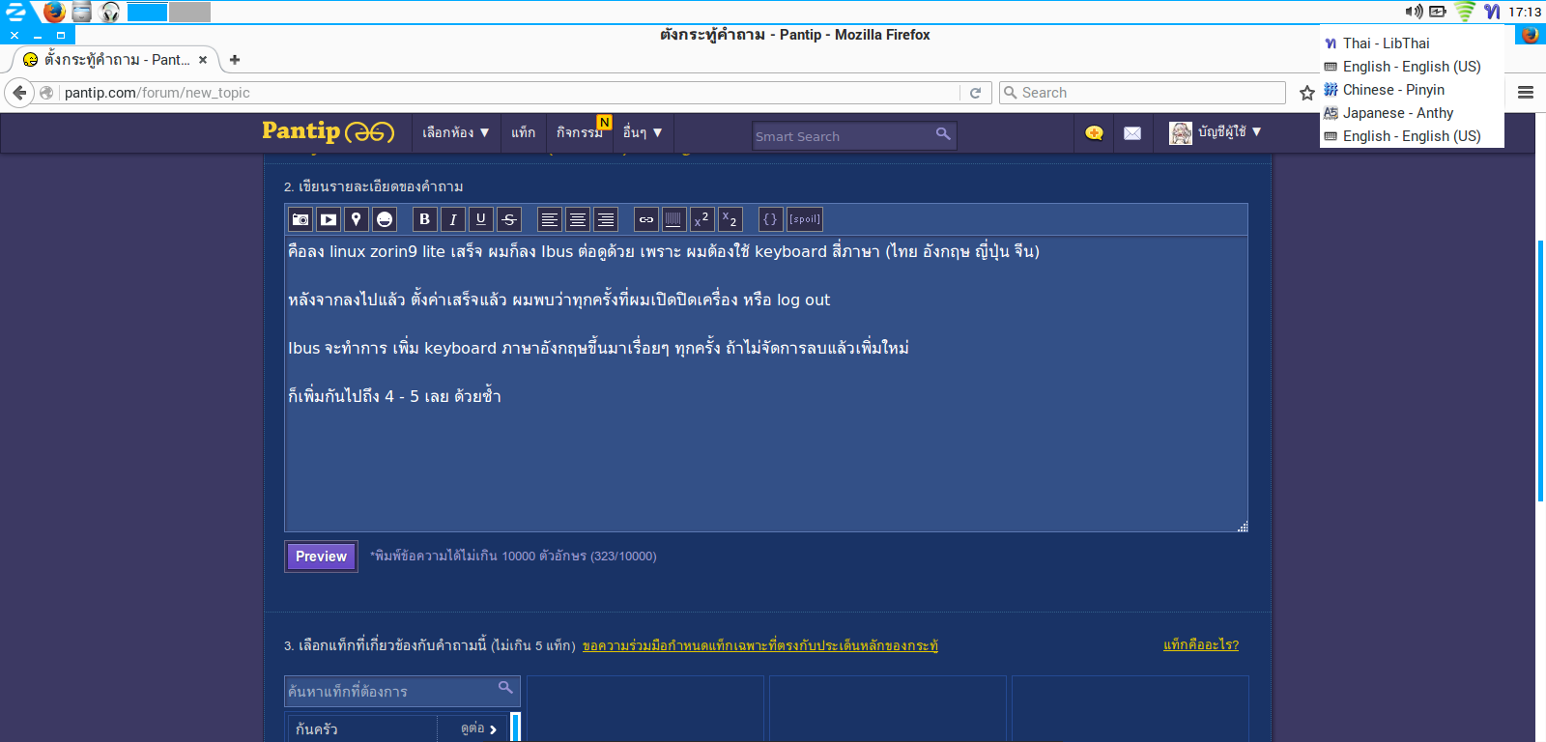The image size is (1546, 742).
Task: Open the Pantip logo home link
Action: pos(328,131)
